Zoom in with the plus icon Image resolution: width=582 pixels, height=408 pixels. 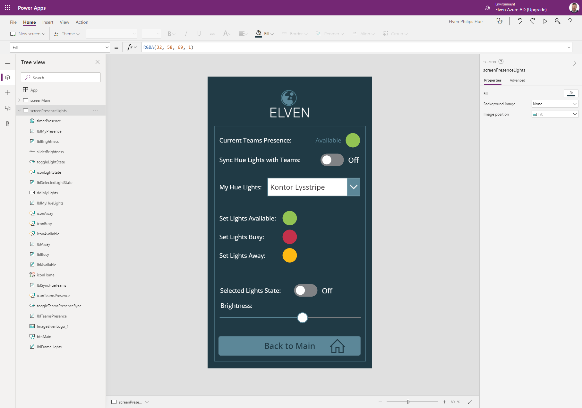pos(444,402)
